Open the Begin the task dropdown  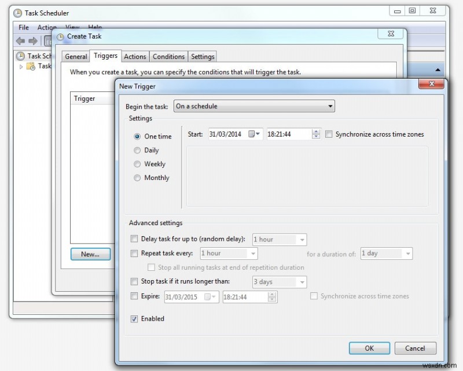click(254, 106)
